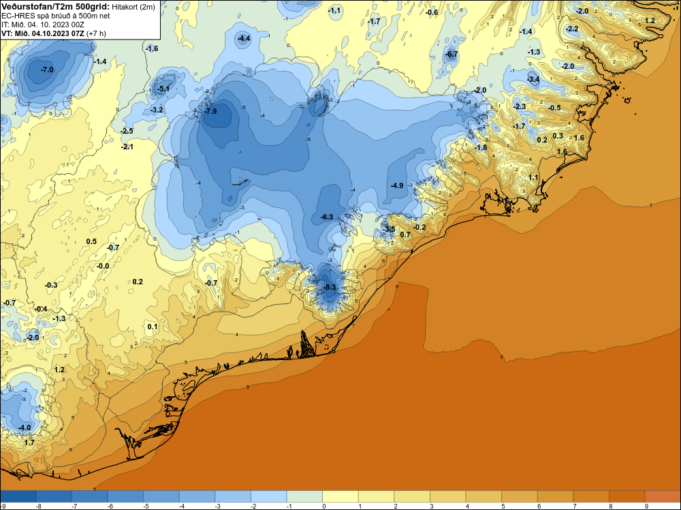This screenshot has width=681, height=510.
Task: Click the -1.8 temperature label
Action: tap(481, 147)
